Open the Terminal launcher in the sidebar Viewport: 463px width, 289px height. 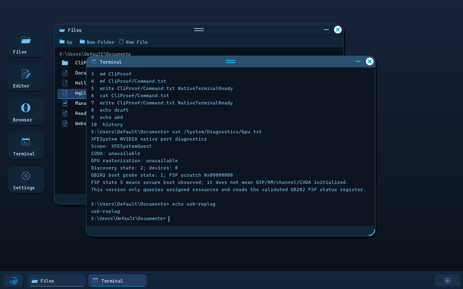26,146
